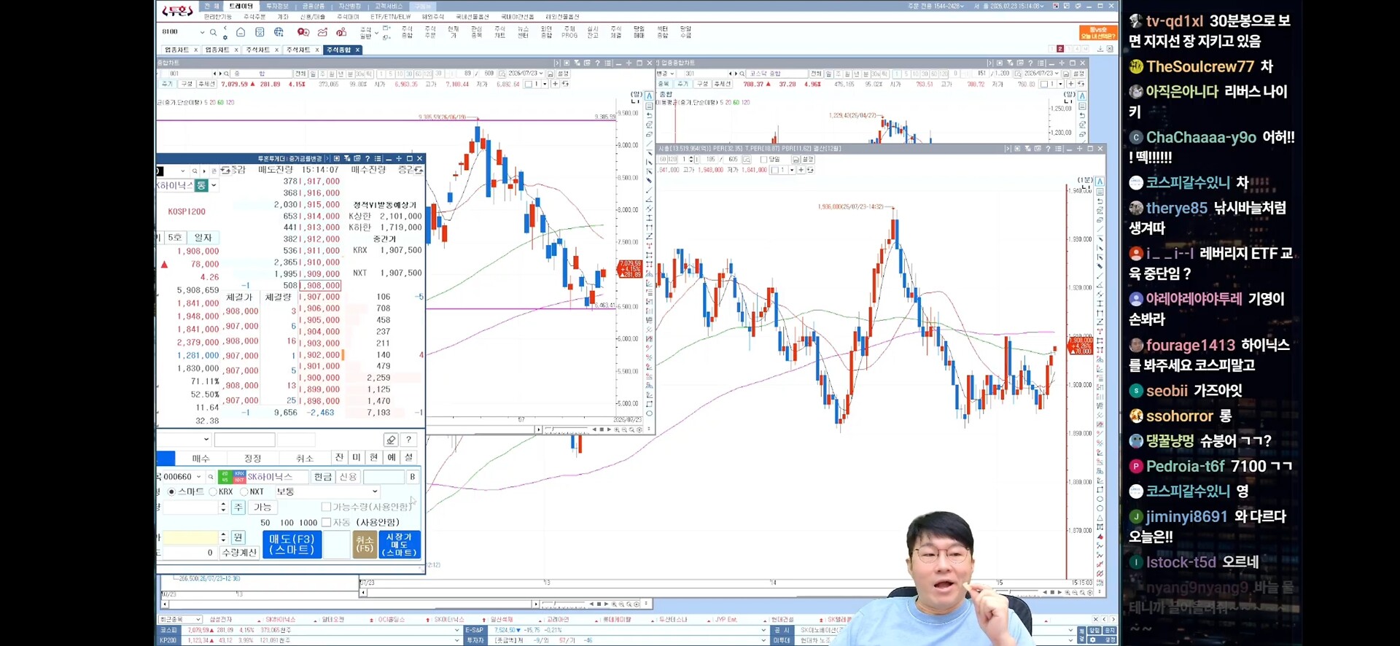Screen dimensions: 1400x646
Task: Click the yellow price input field
Action: (190, 537)
